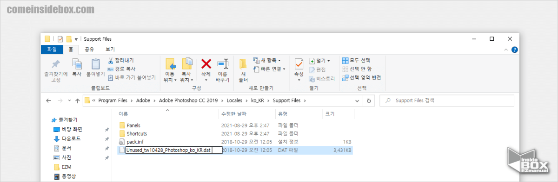The height and width of the screenshot is (182, 558).
Task: Switch to the 보기 (View) tab
Action: [110, 49]
